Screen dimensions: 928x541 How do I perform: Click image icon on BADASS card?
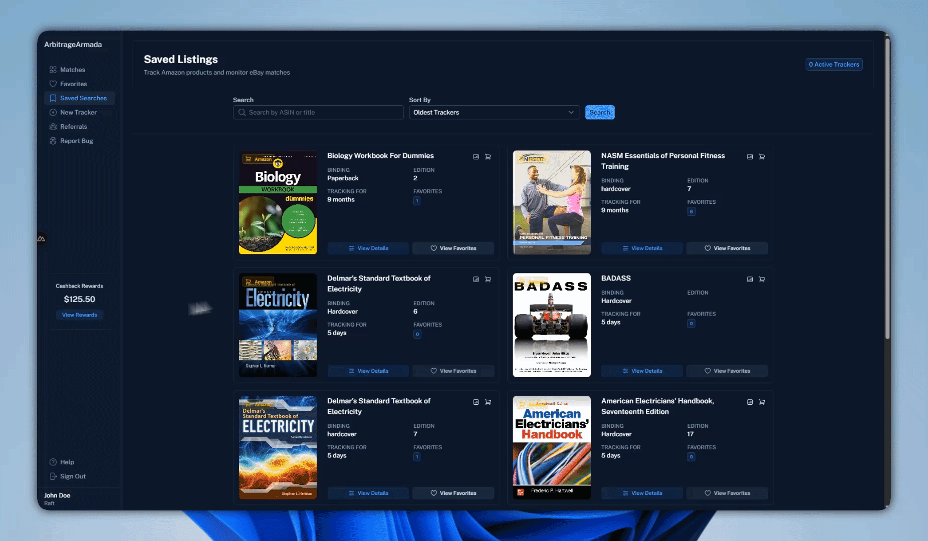click(750, 280)
